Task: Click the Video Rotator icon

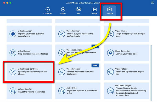Action: (110, 72)
